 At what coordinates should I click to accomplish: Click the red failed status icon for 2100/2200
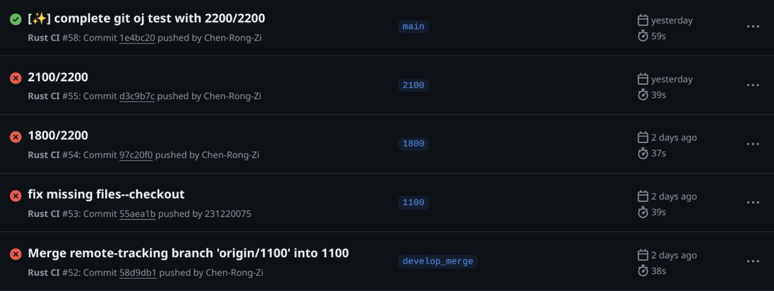click(x=16, y=78)
